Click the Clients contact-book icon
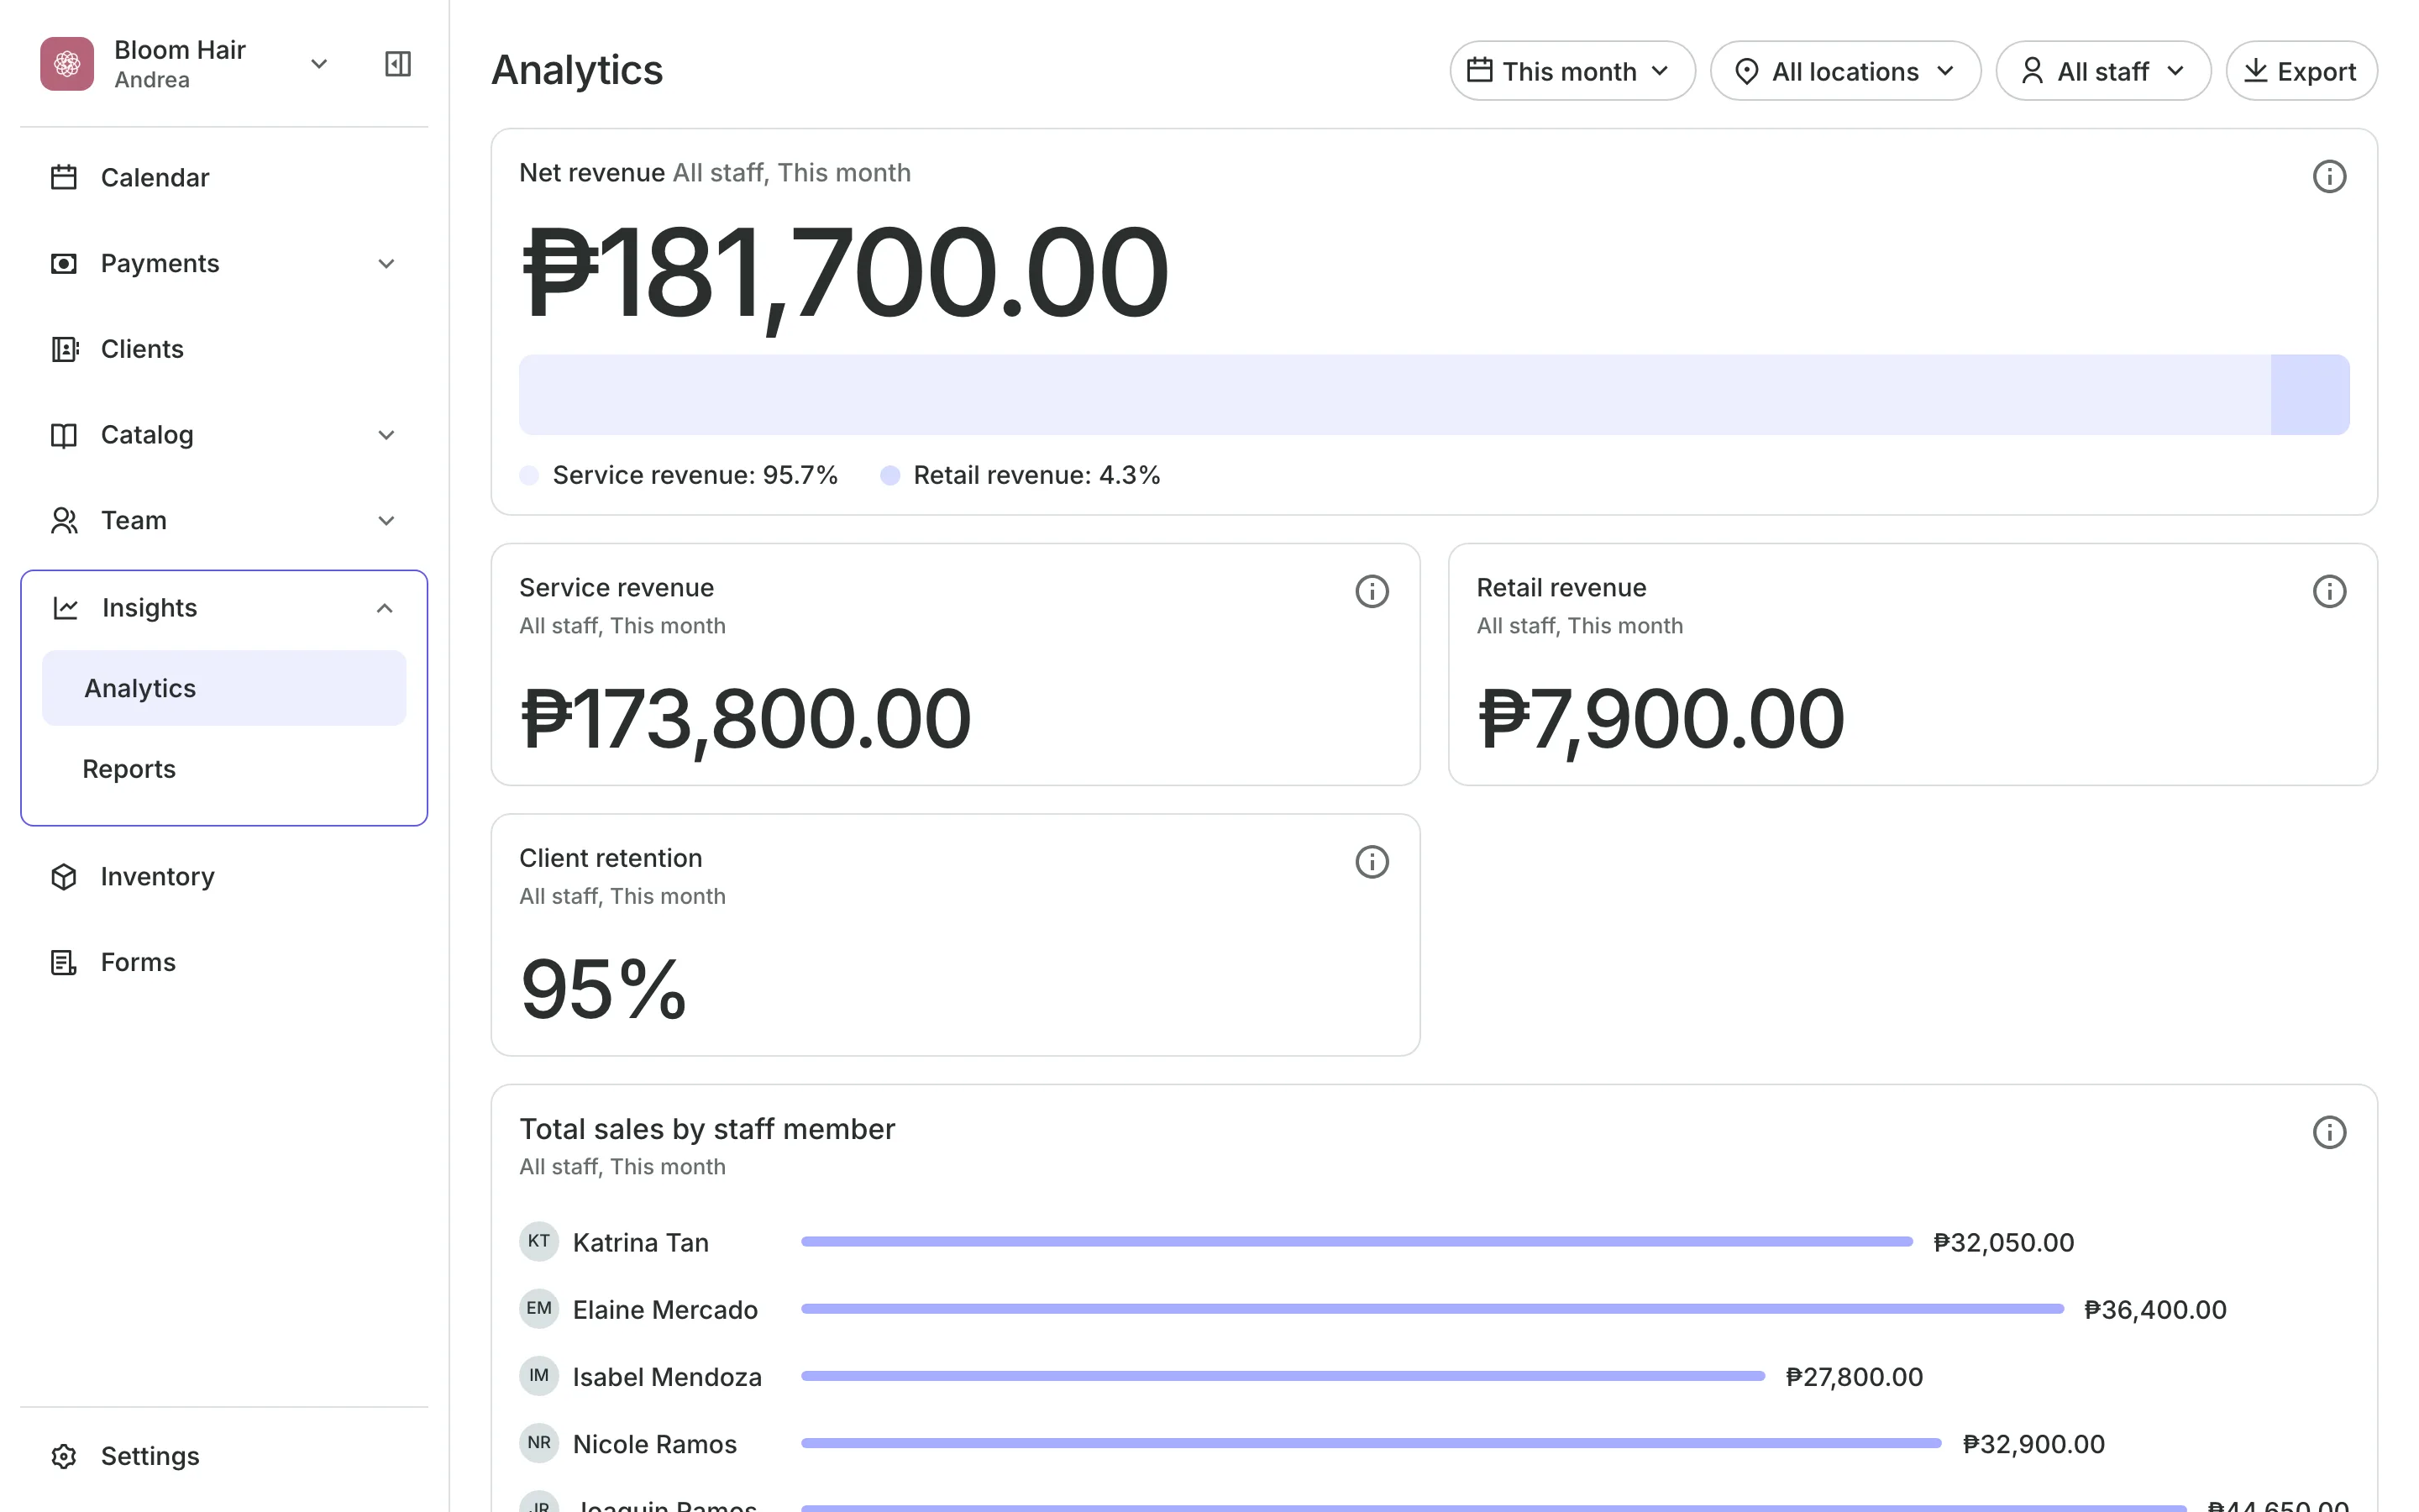Image resolution: width=2419 pixels, height=1512 pixels. 64,349
